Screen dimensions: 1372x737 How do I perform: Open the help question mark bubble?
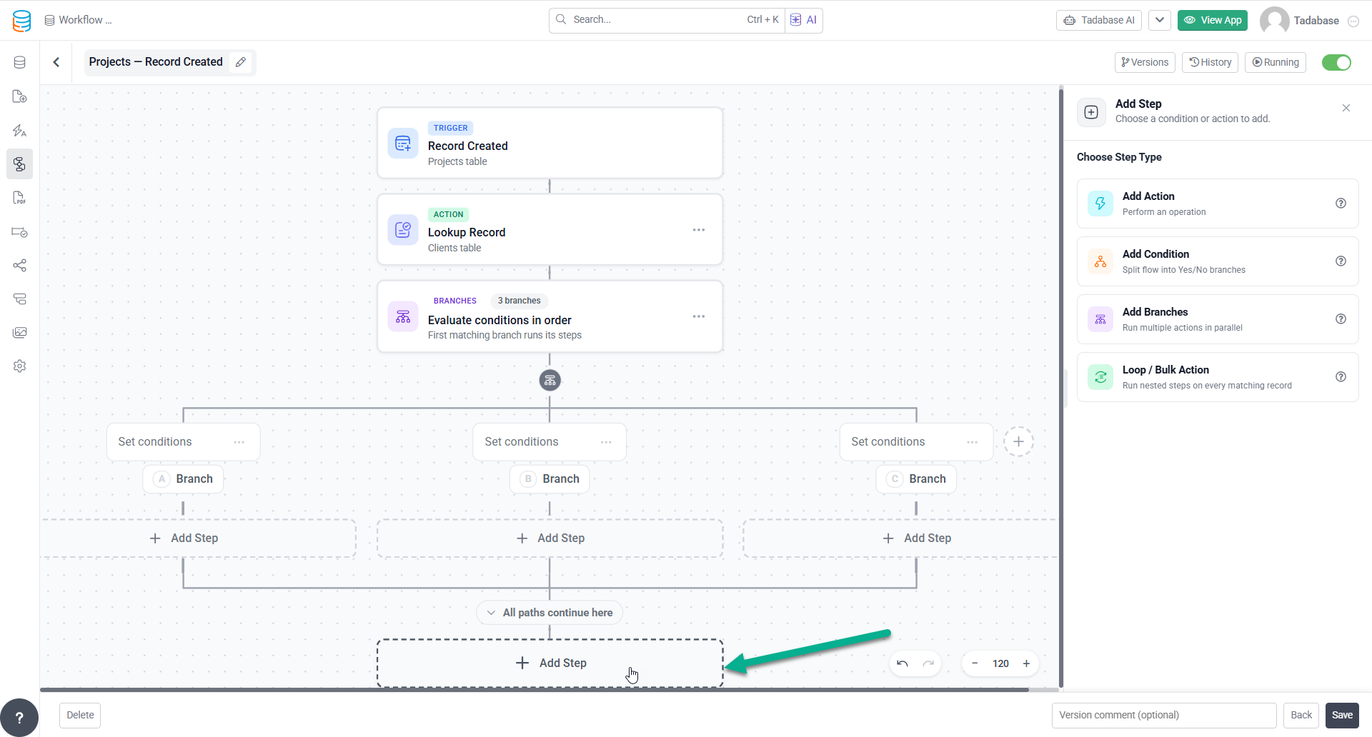pos(19,717)
